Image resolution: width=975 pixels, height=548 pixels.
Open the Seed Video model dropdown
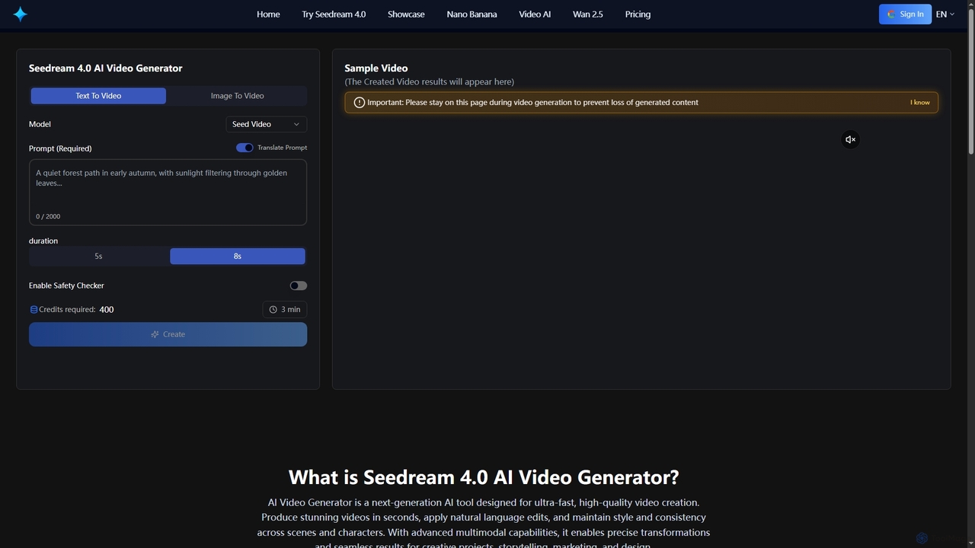[x=267, y=124]
